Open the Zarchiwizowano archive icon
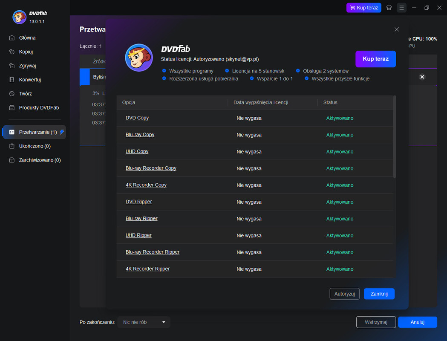This screenshot has height=341, width=447. point(12,160)
